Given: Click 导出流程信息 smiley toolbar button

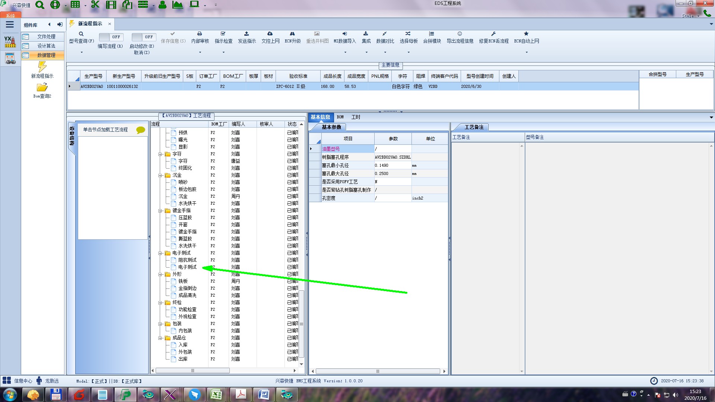Looking at the screenshot, I should tap(460, 38).
